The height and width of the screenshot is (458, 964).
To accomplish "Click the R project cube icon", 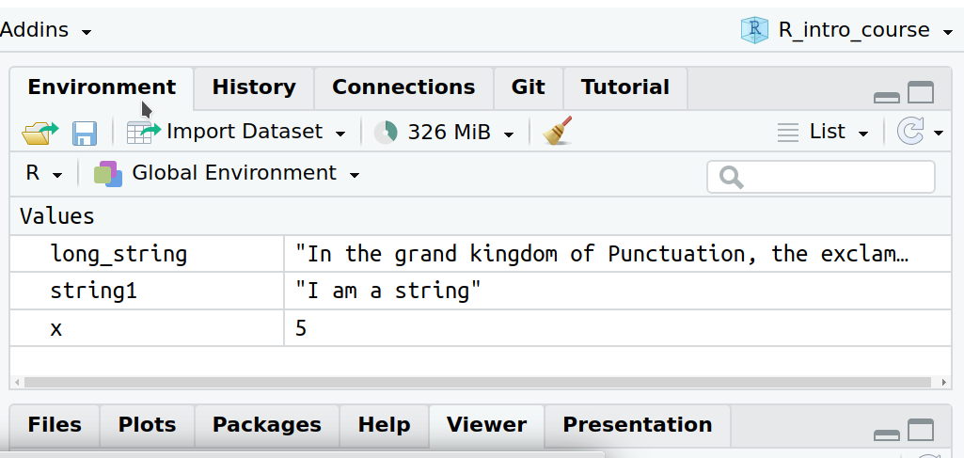I will tap(754, 30).
